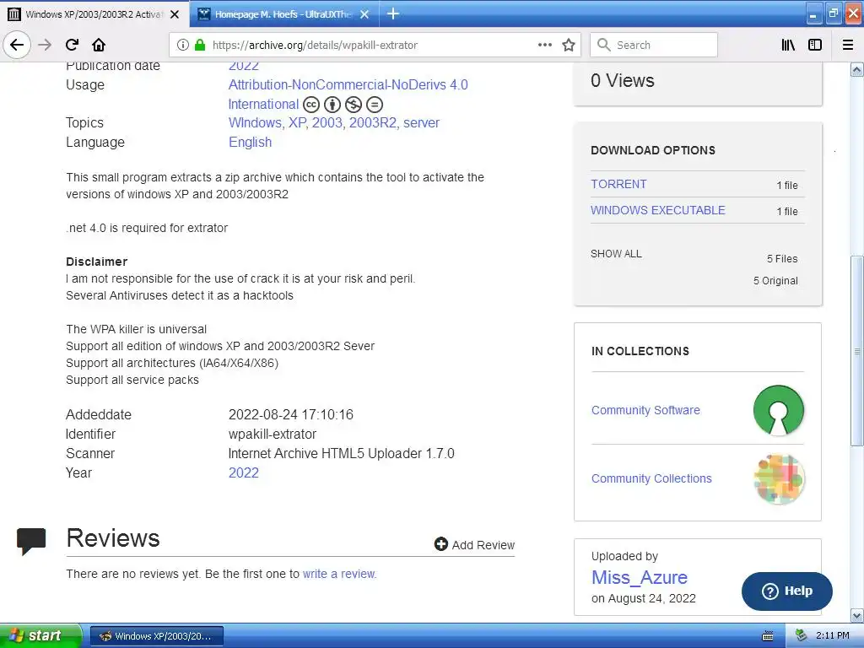
Task: Download the TORRENT file option
Action: 618,184
